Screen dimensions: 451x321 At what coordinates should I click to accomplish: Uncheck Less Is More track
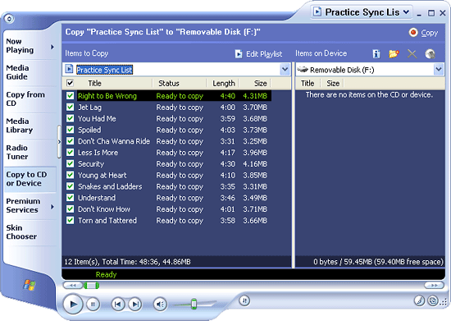tap(70, 153)
